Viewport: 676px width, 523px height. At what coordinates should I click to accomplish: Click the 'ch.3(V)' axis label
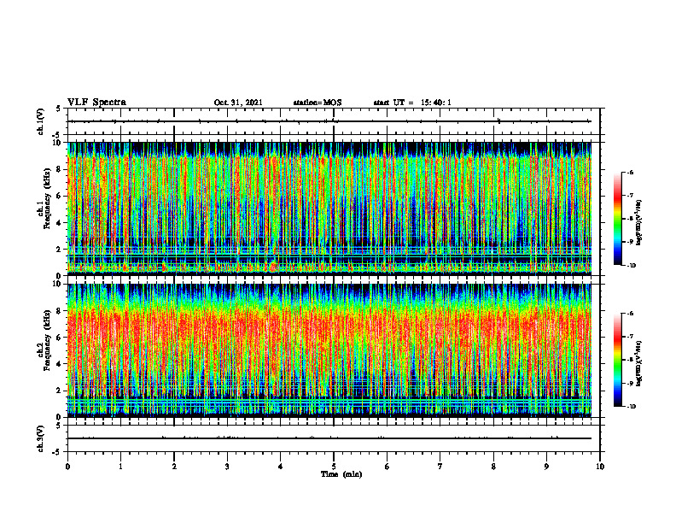(x=40, y=439)
